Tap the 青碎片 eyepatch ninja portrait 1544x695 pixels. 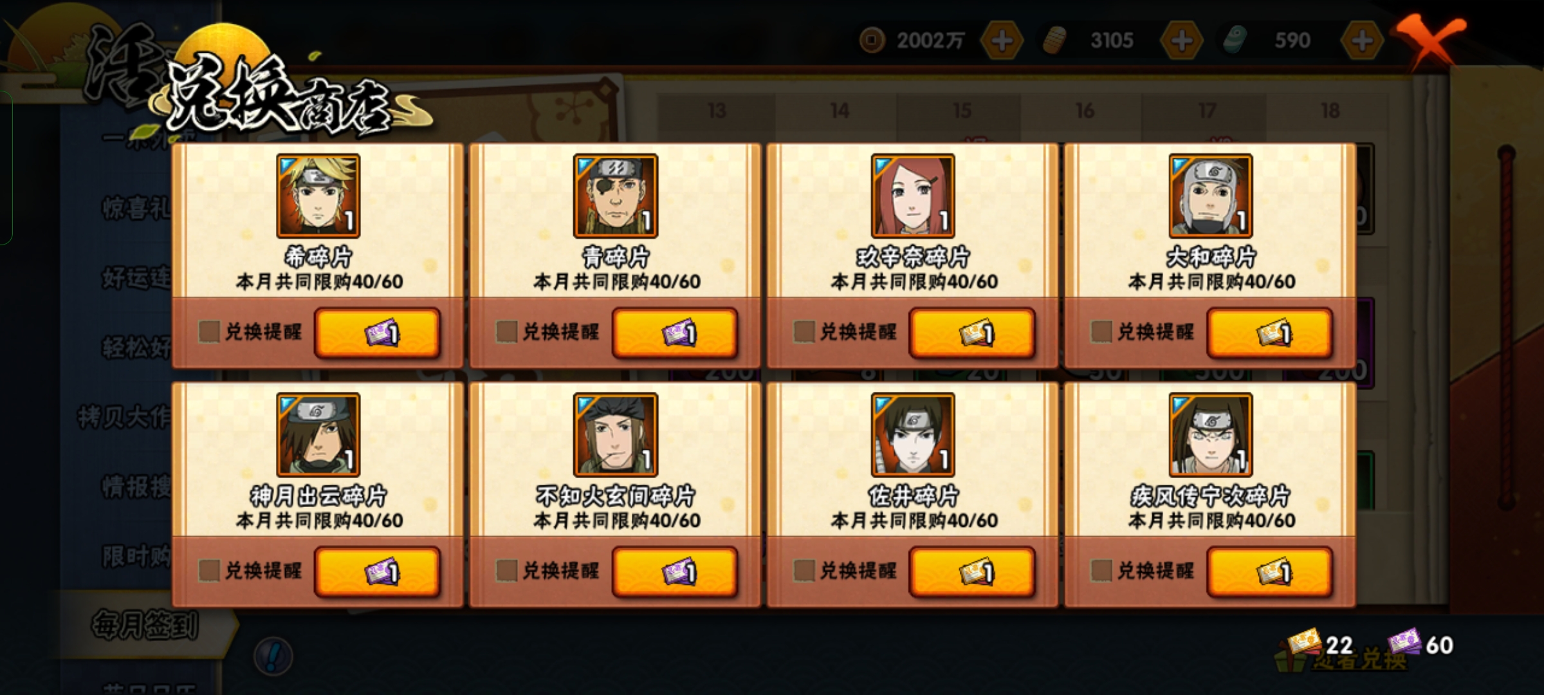click(615, 196)
